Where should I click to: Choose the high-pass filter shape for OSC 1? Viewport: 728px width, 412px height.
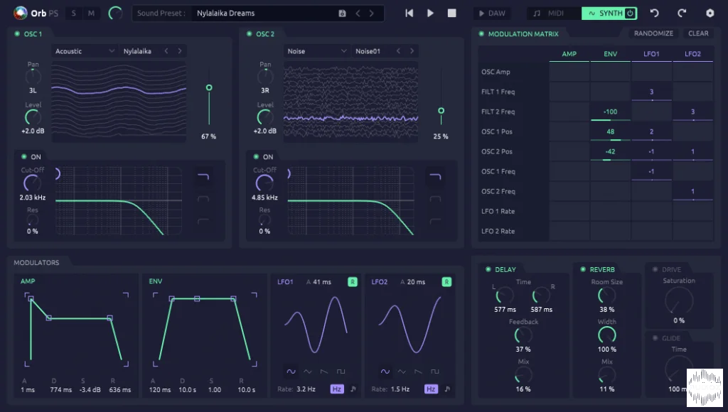coord(203,222)
